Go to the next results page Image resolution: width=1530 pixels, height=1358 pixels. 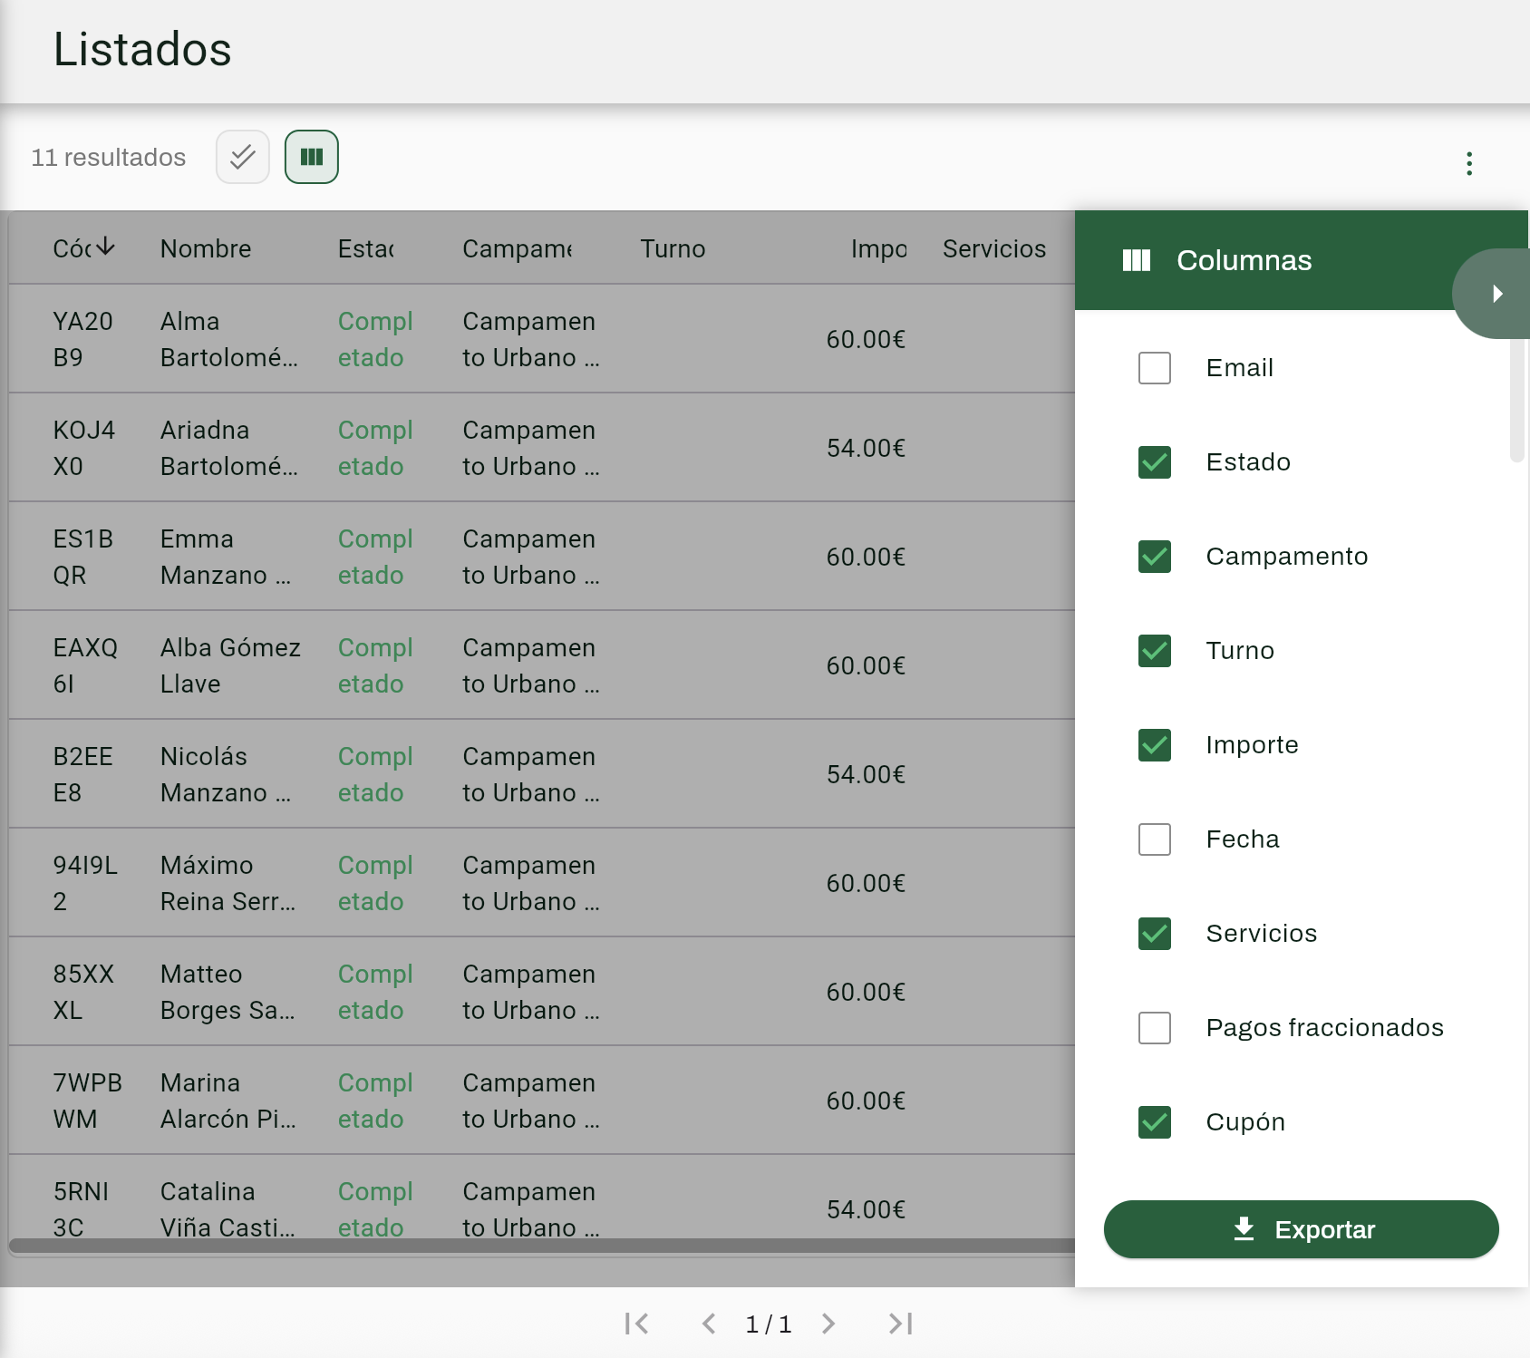click(828, 1324)
